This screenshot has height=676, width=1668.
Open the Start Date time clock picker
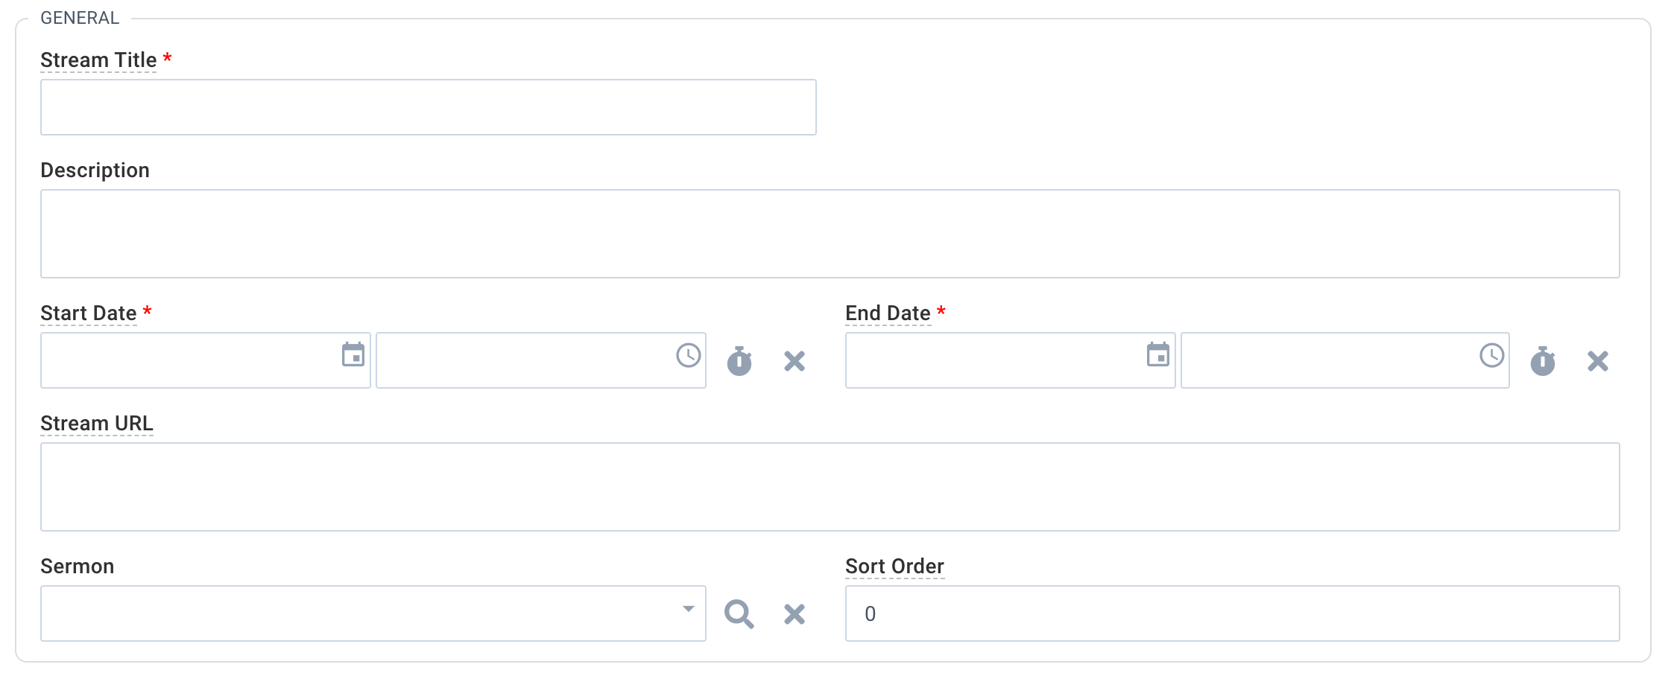pyautogui.click(x=688, y=355)
